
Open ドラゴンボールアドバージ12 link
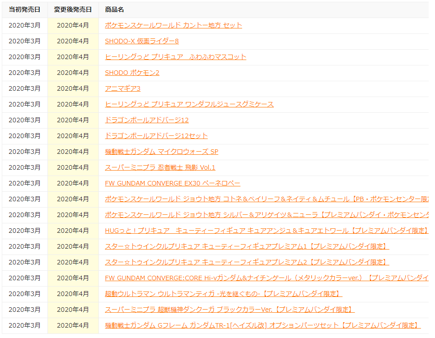point(146,120)
